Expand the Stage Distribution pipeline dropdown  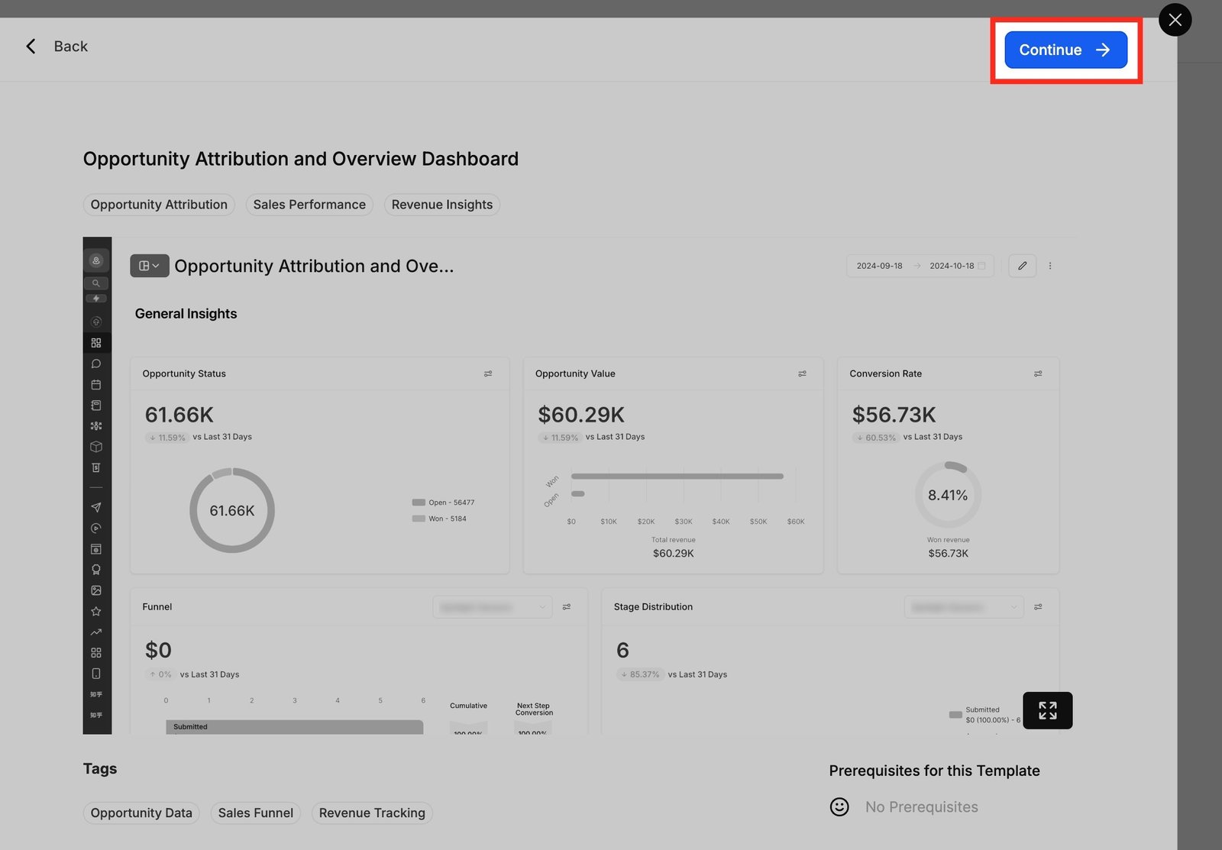point(964,607)
